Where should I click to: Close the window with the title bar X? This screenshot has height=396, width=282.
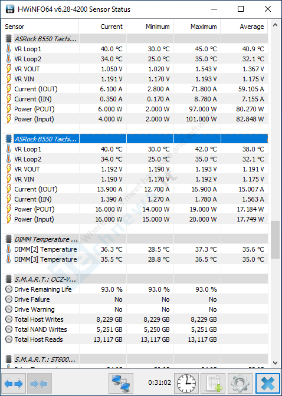pyautogui.click(x=268, y=9)
